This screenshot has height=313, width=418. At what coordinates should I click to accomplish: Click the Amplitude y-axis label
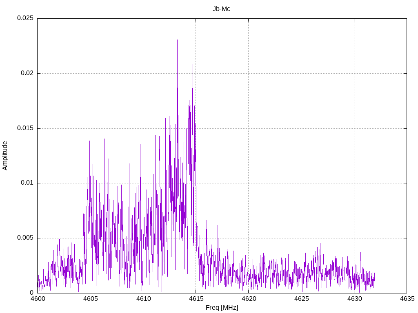5,155
